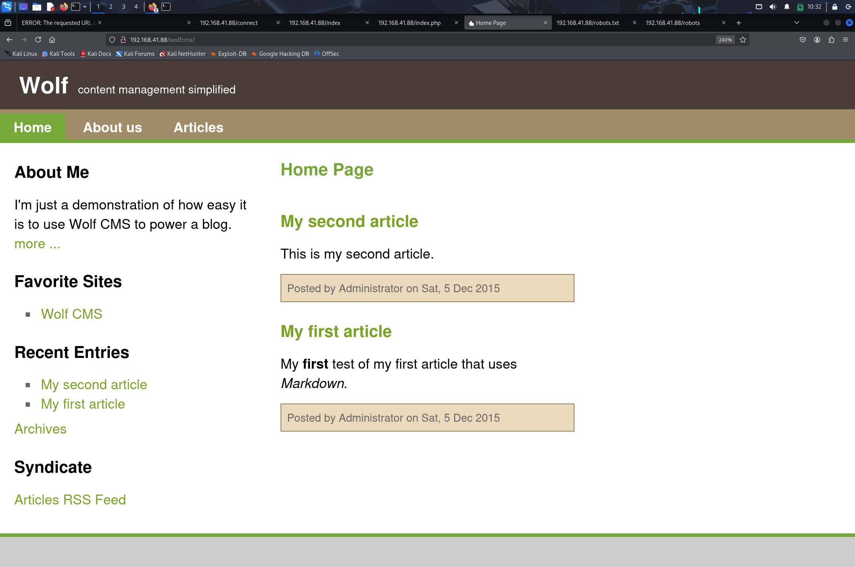The image size is (855, 567).
Task: Click the Firefox account icon
Action: (817, 40)
